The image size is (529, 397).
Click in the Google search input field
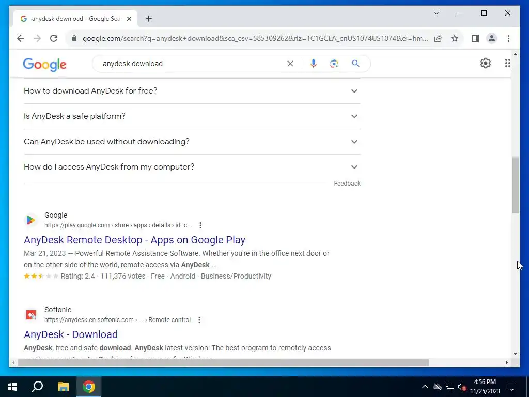pos(192,64)
